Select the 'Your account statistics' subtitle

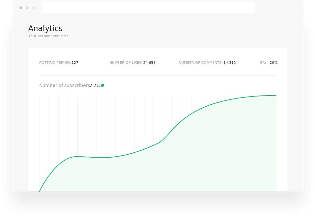pos(48,36)
